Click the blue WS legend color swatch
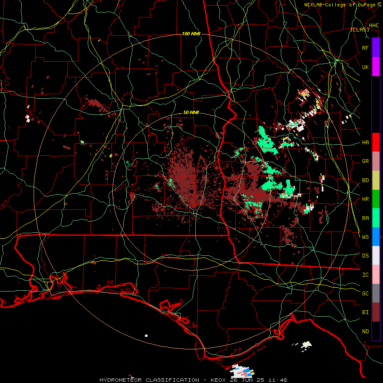 click(x=376, y=237)
